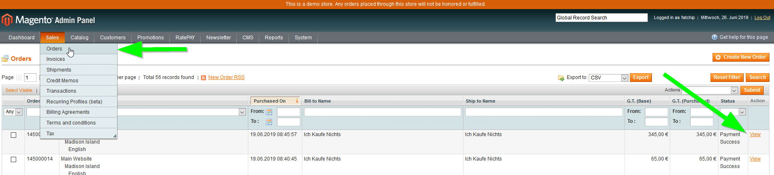Image resolution: width=774 pixels, height=175 pixels.
Task: Open the Shipments menu entry
Action: click(59, 70)
